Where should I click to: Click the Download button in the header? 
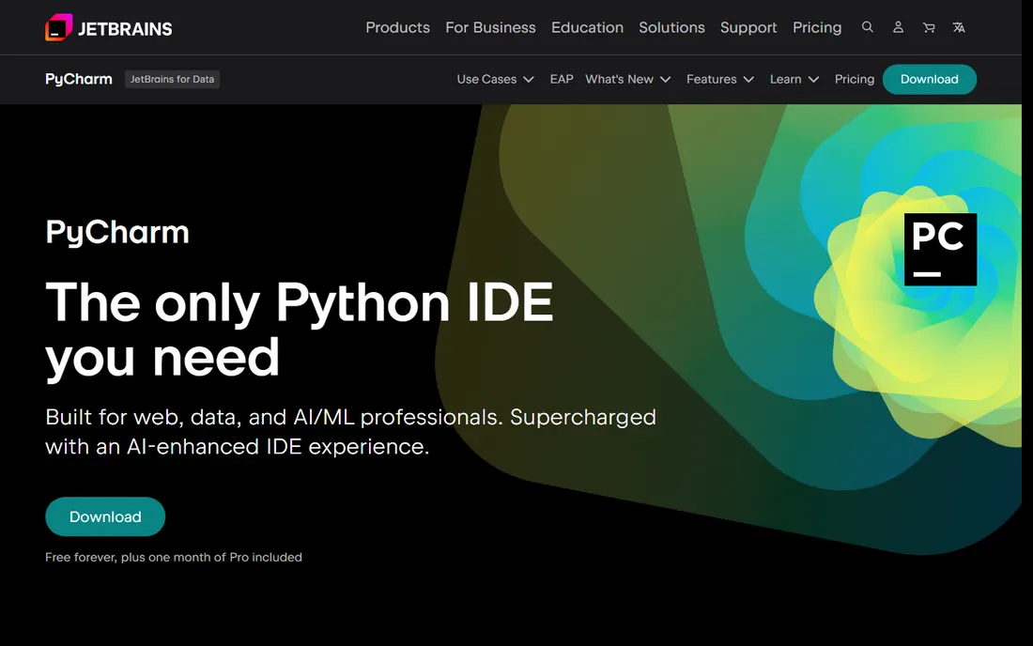[929, 79]
